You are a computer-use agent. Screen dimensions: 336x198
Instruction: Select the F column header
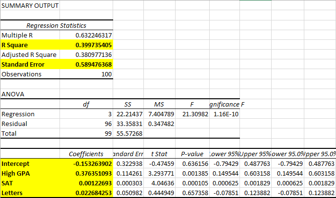tap(192, 104)
